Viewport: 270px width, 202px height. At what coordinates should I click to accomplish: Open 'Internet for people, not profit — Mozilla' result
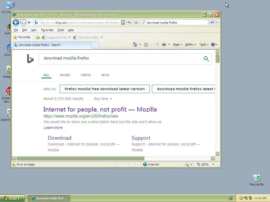100,109
